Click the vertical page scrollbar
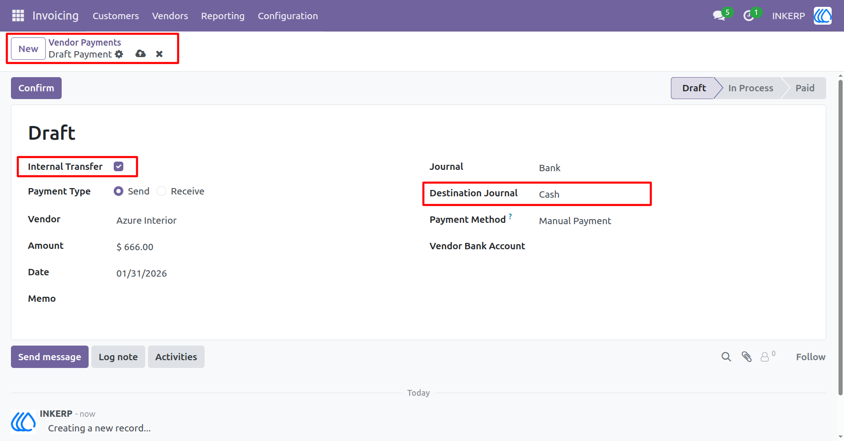 (x=840, y=237)
